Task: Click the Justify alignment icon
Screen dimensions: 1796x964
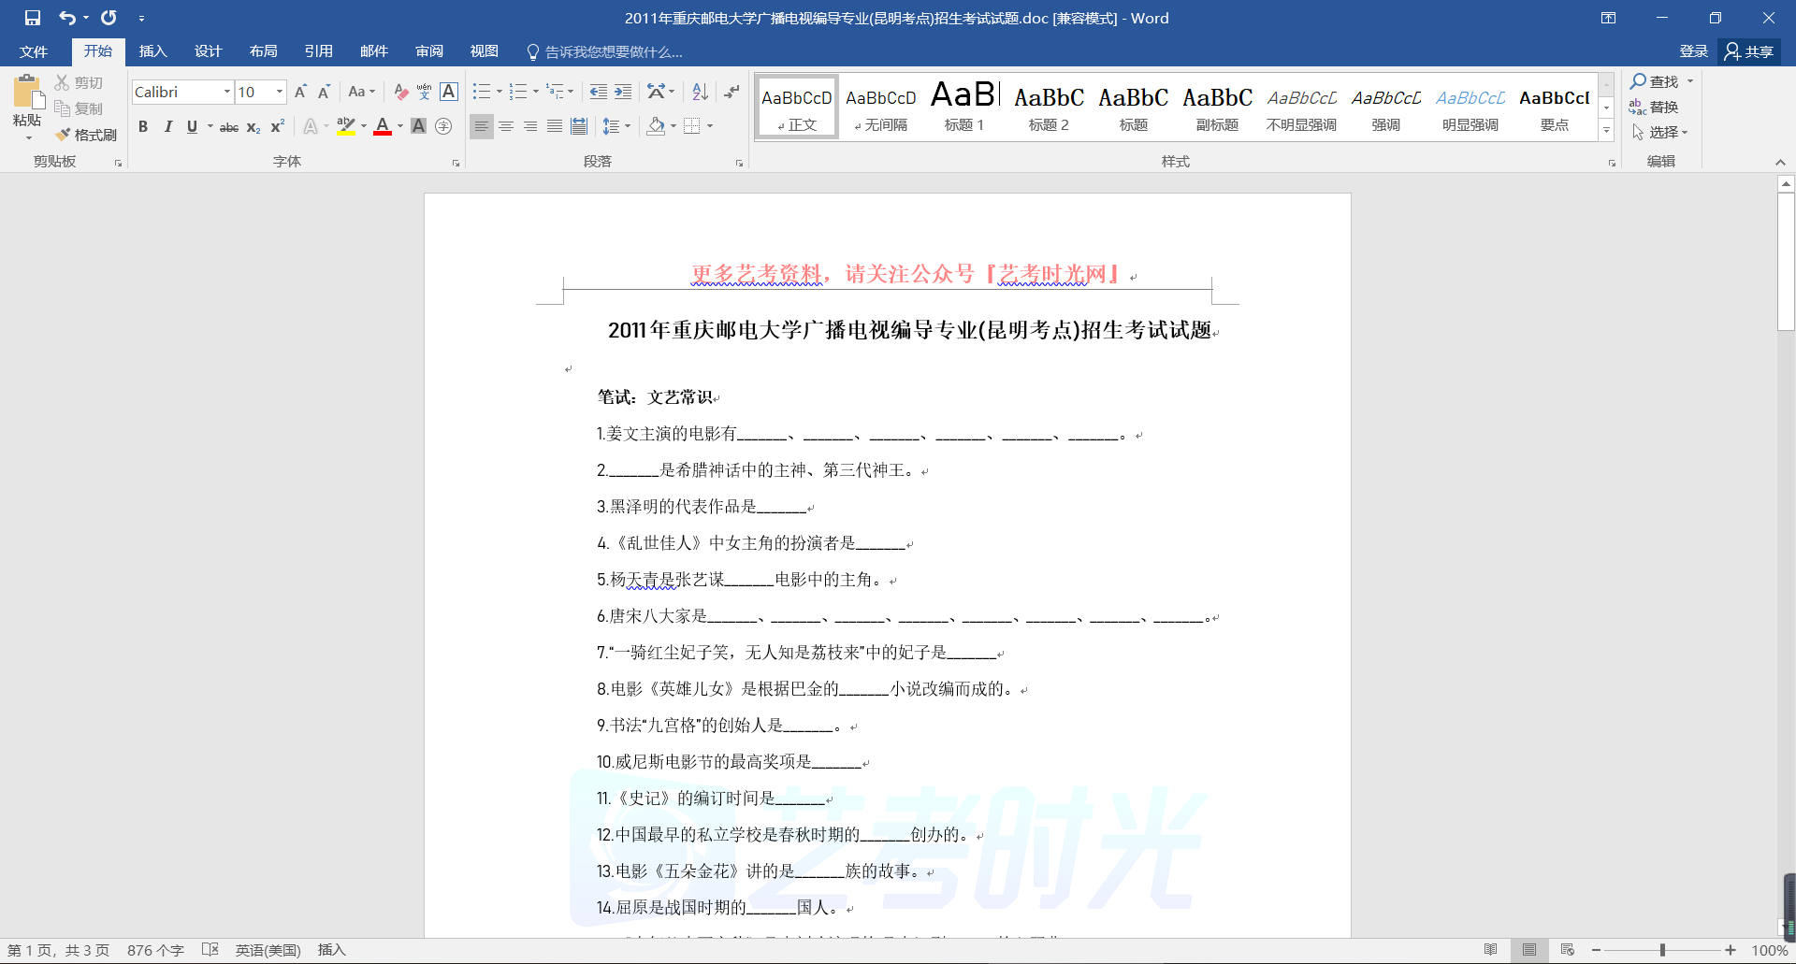Action: click(x=555, y=126)
